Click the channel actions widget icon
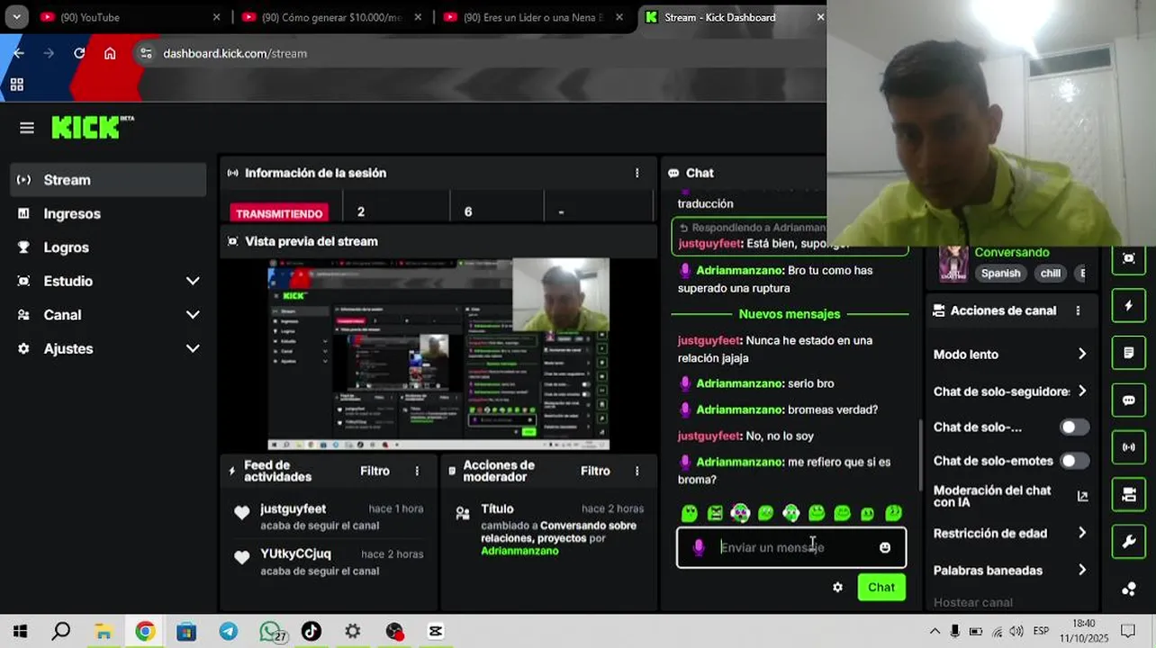 [1129, 494]
